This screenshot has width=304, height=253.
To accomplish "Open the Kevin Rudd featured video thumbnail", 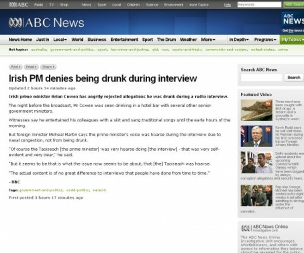I will click(256, 136).
